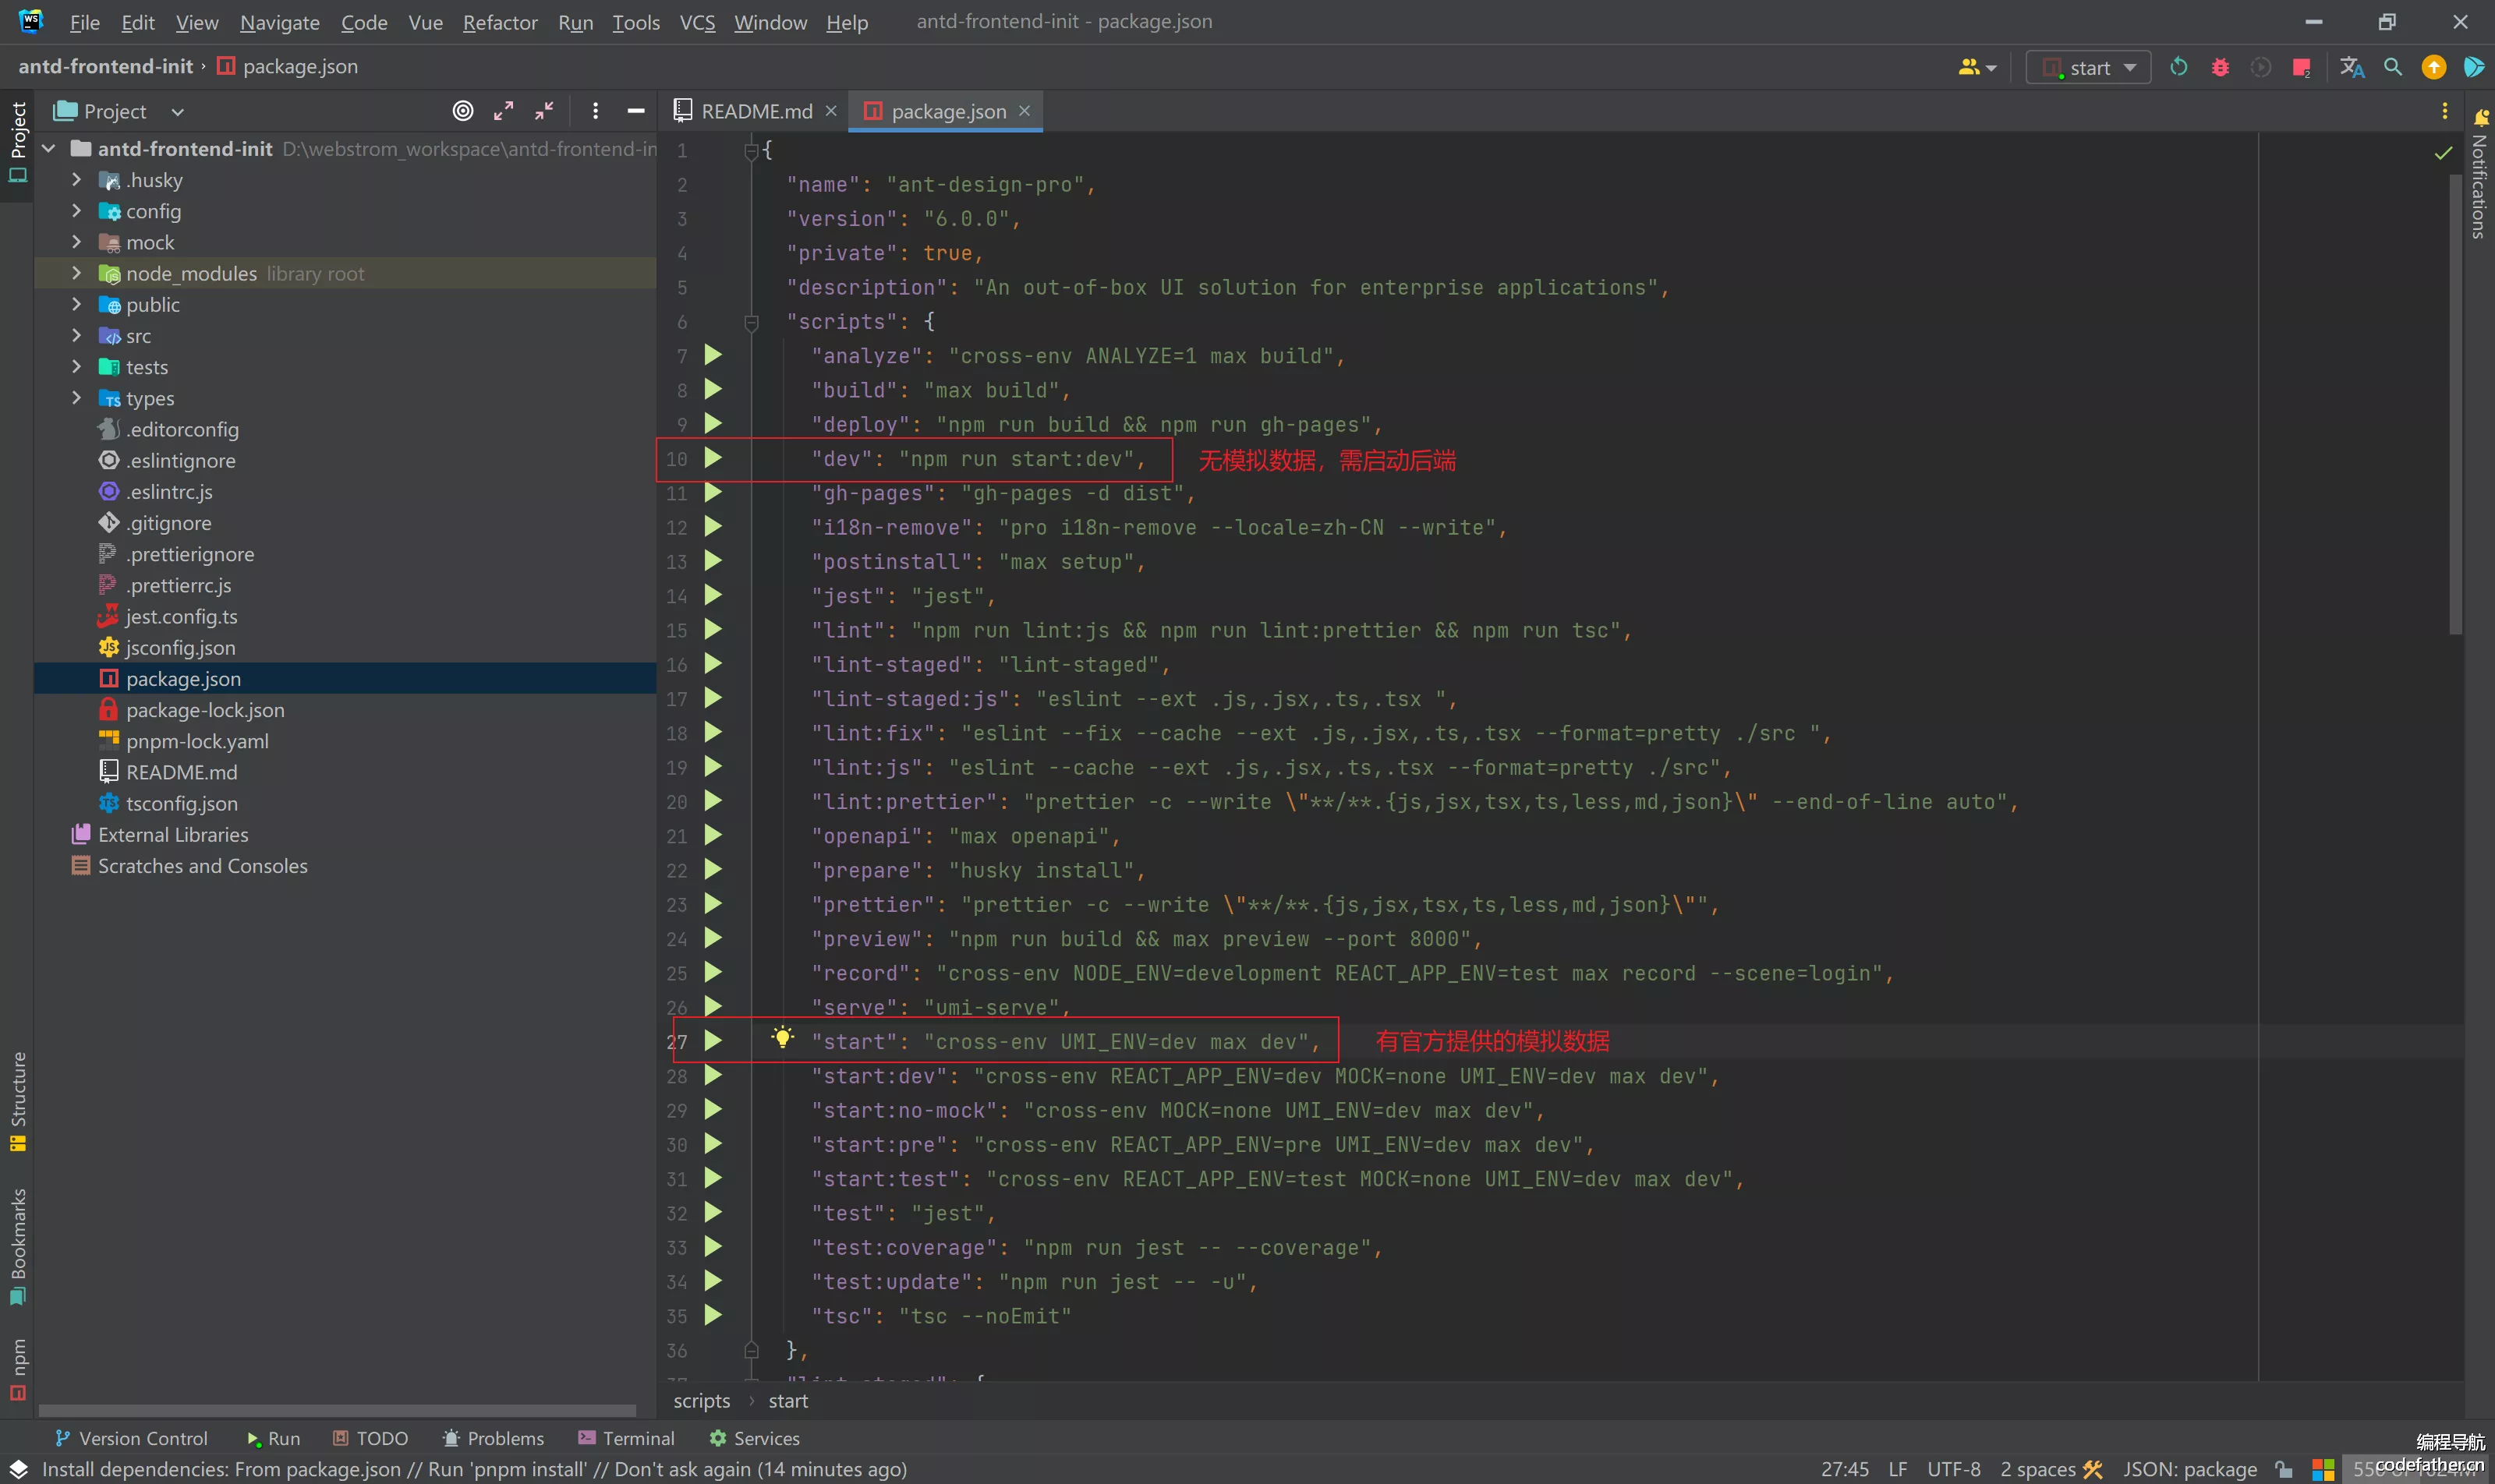Select jest.config.ts file
This screenshot has height=1484, width=2495.
coord(181,616)
